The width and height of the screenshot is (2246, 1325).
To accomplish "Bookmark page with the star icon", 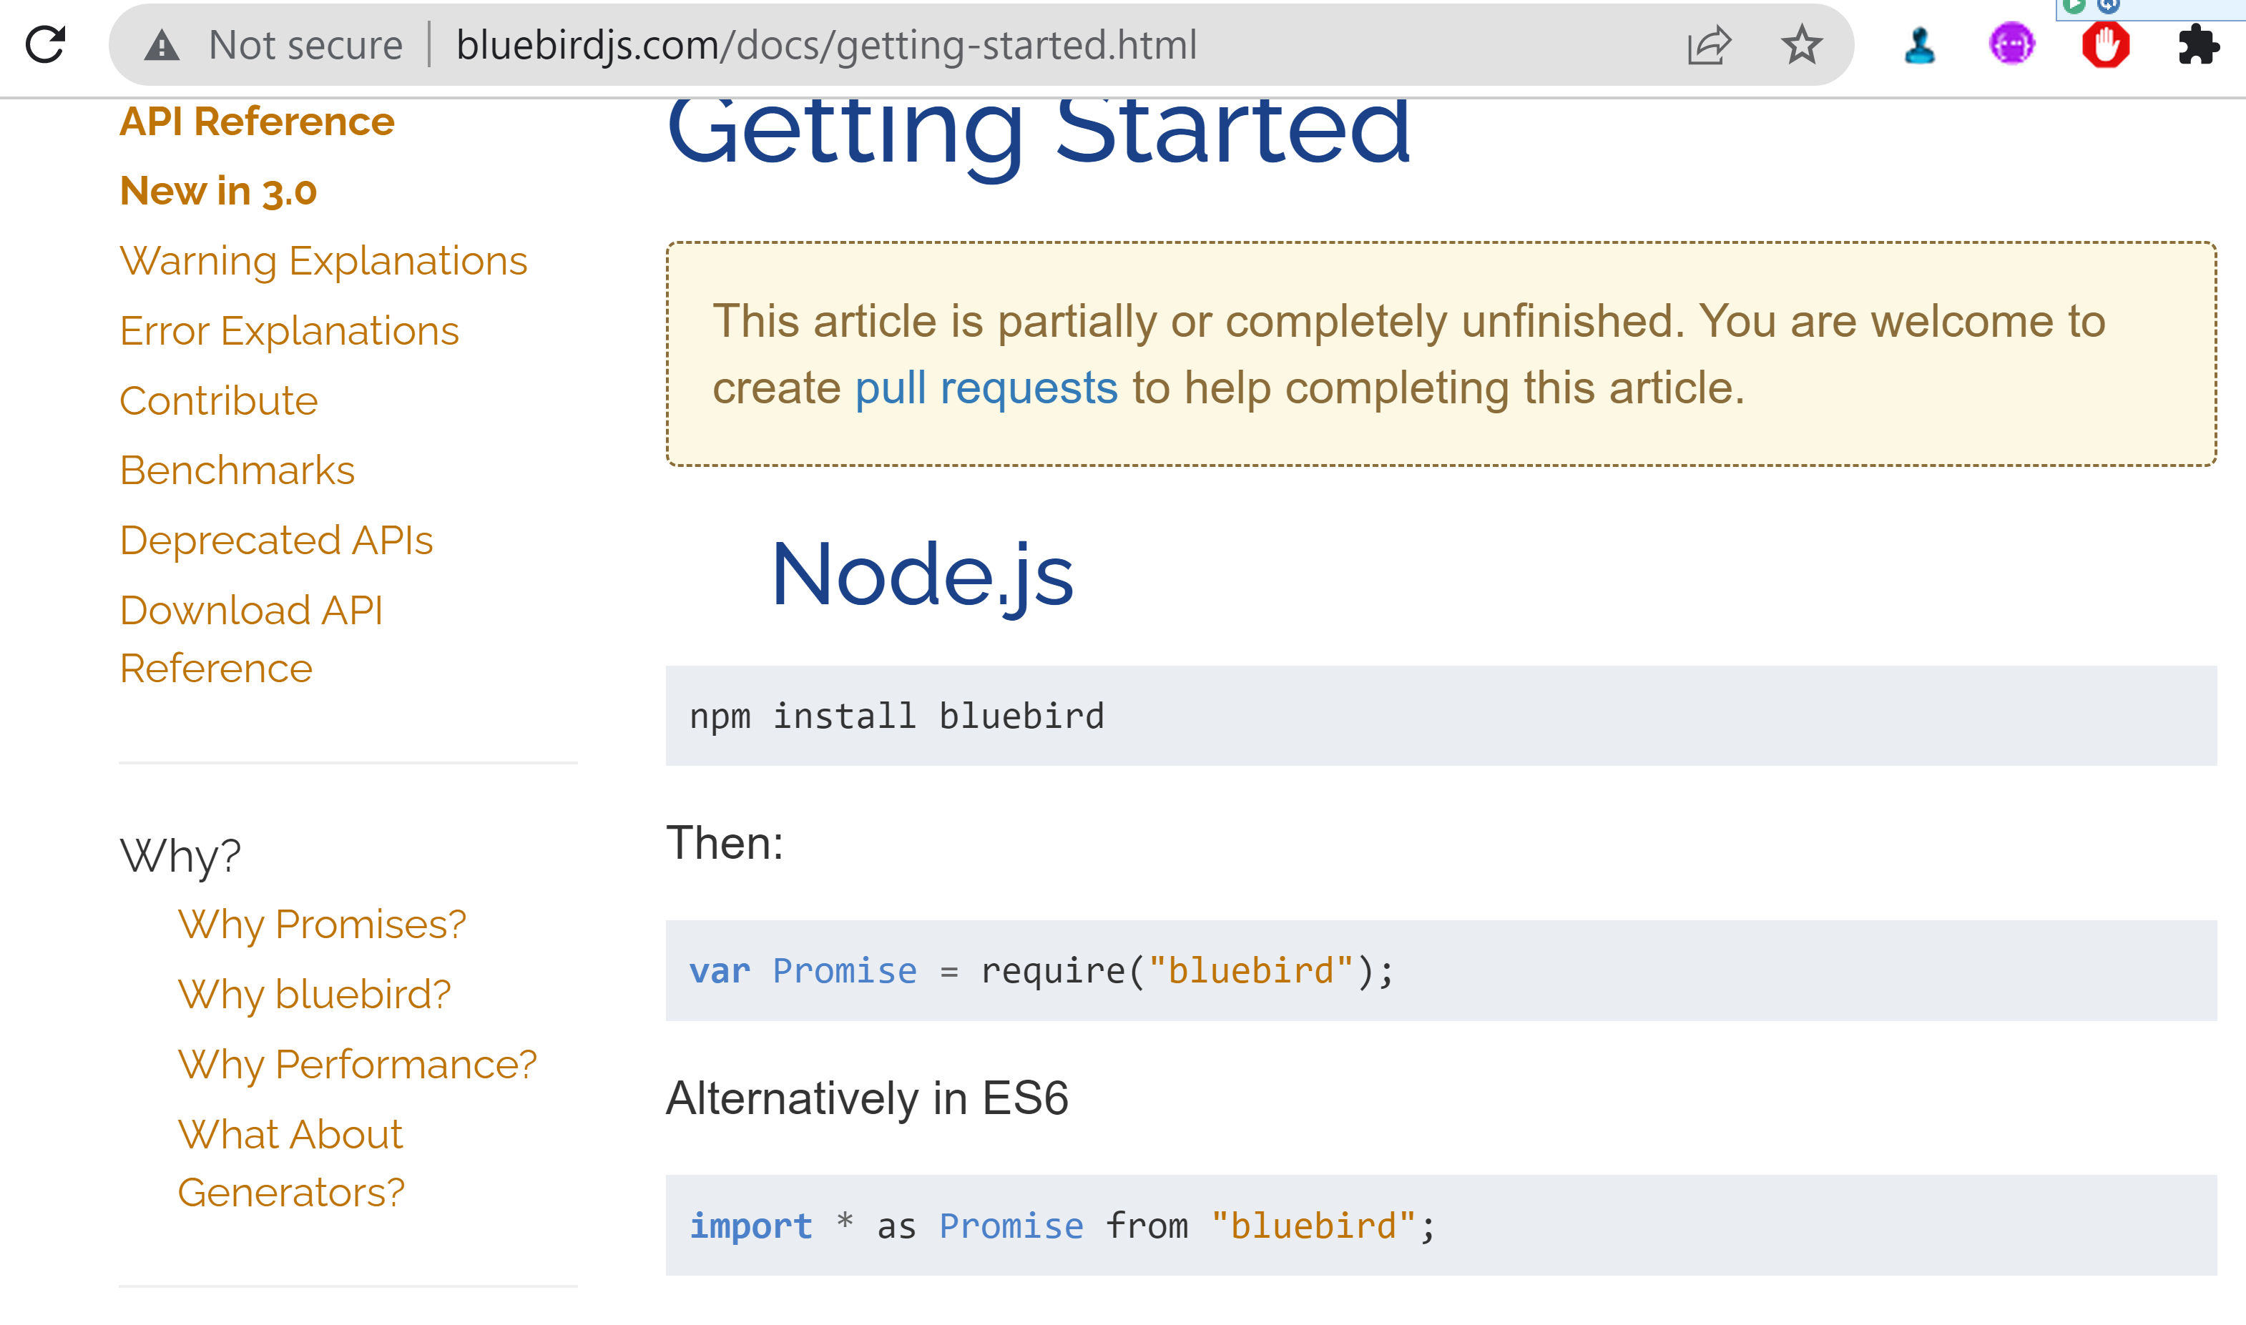I will pyautogui.click(x=1801, y=44).
